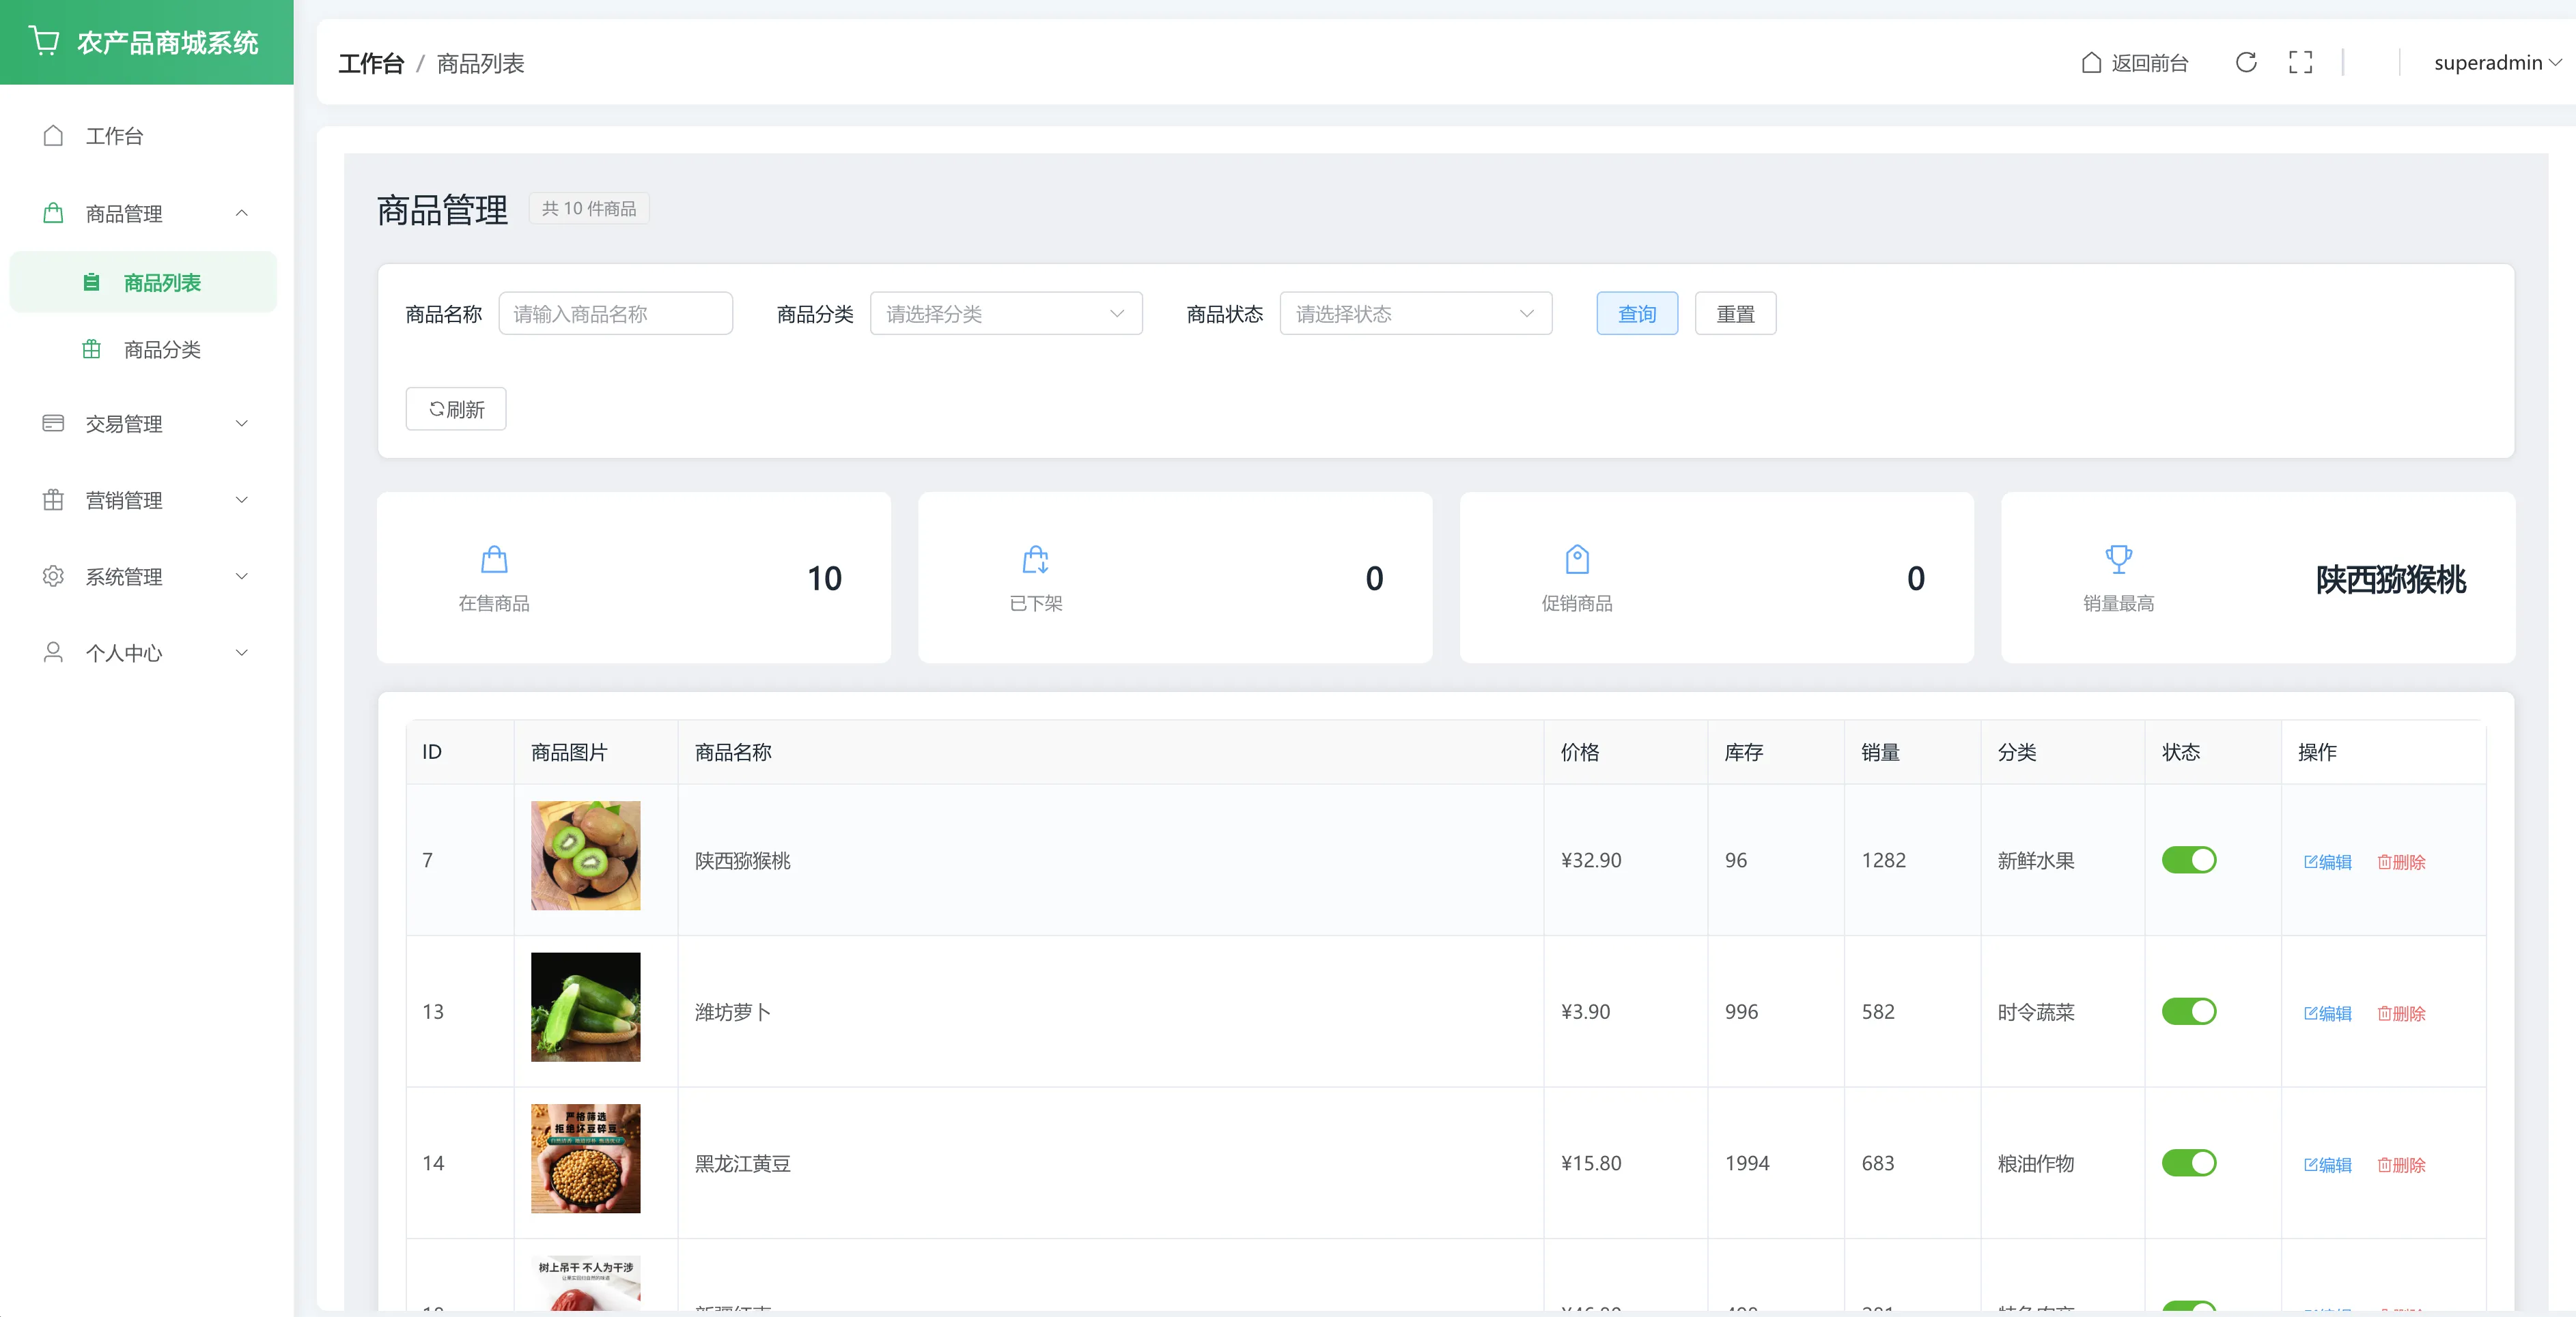This screenshot has width=2576, height=1317.
Task: Click the 查询 search button
Action: click(x=1636, y=314)
